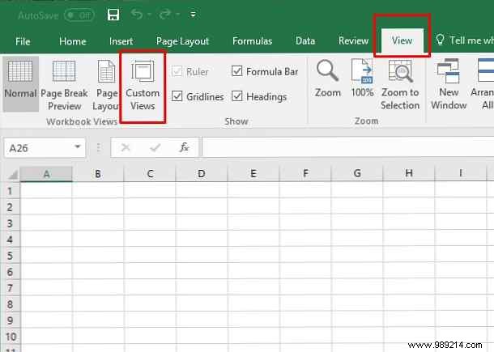494x352 pixels.
Task: Toggle the AutoSave switch
Action: click(x=79, y=15)
